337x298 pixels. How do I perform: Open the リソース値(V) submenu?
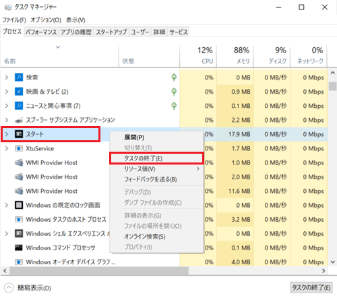(157, 169)
